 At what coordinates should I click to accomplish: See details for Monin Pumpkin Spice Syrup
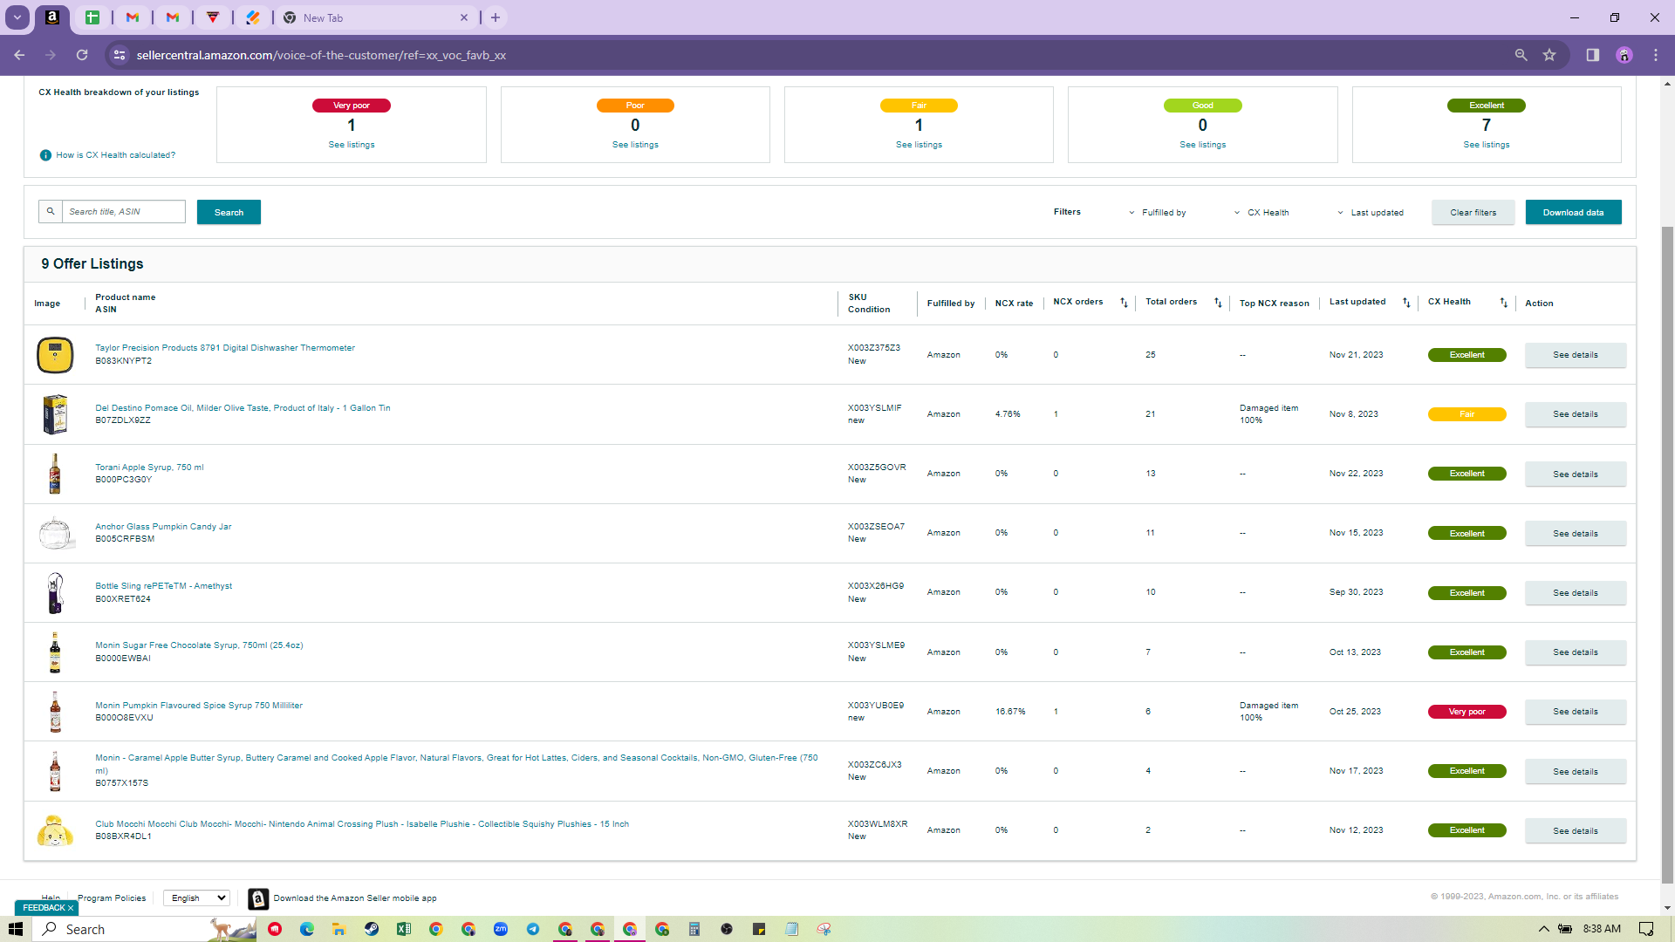[x=1576, y=712]
